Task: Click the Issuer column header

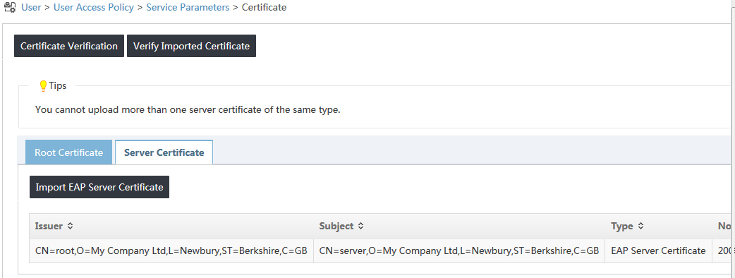Action: point(171,226)
